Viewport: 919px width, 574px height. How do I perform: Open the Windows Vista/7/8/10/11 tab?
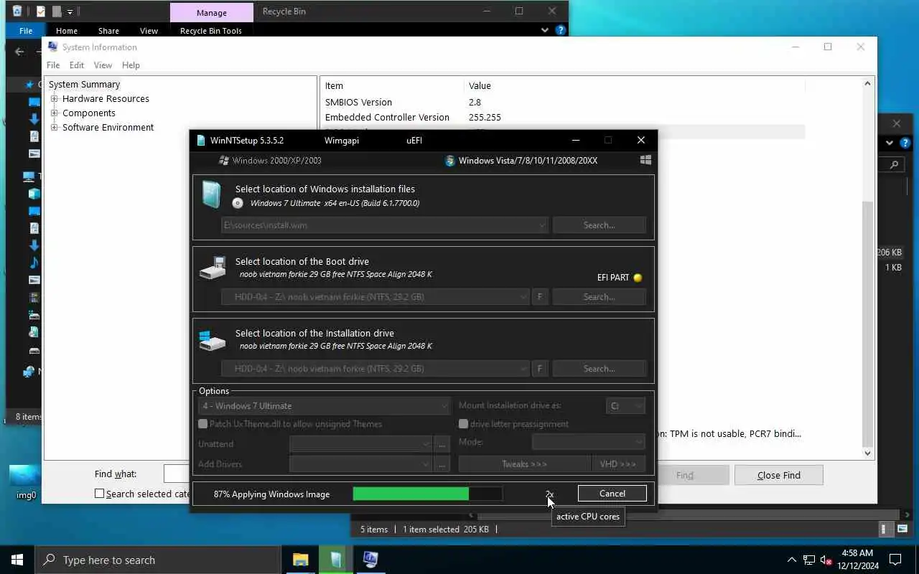click(522, 161)
